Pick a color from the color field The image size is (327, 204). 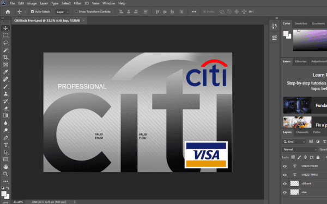310,40
